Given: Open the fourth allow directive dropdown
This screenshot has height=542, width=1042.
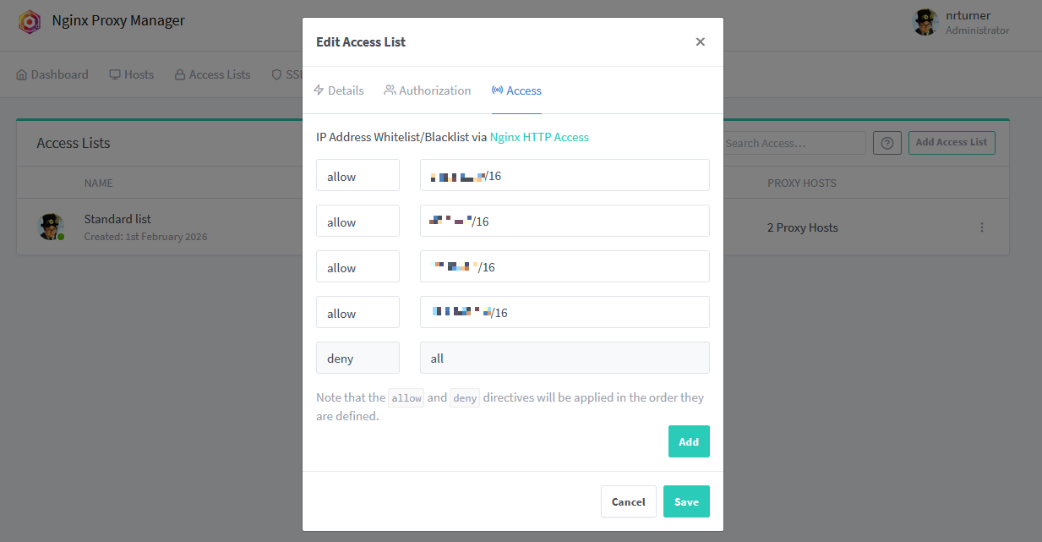Looking at the screenshot, I should click(x=357, y=312).
